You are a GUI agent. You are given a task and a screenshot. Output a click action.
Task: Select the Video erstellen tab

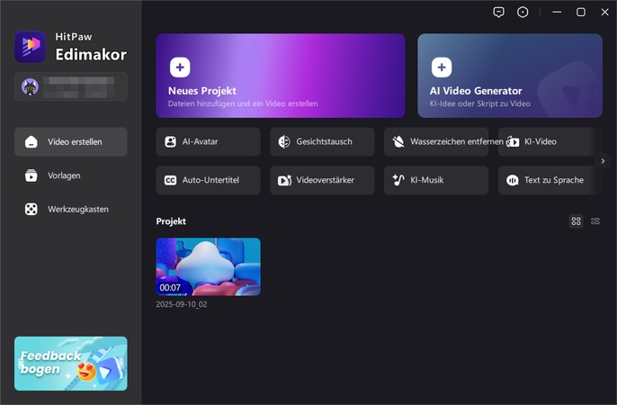click(71, 142)
